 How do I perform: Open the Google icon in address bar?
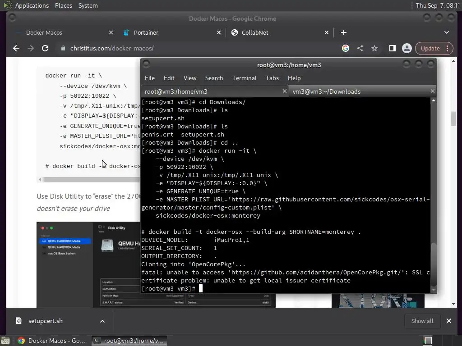click(346, 48)
